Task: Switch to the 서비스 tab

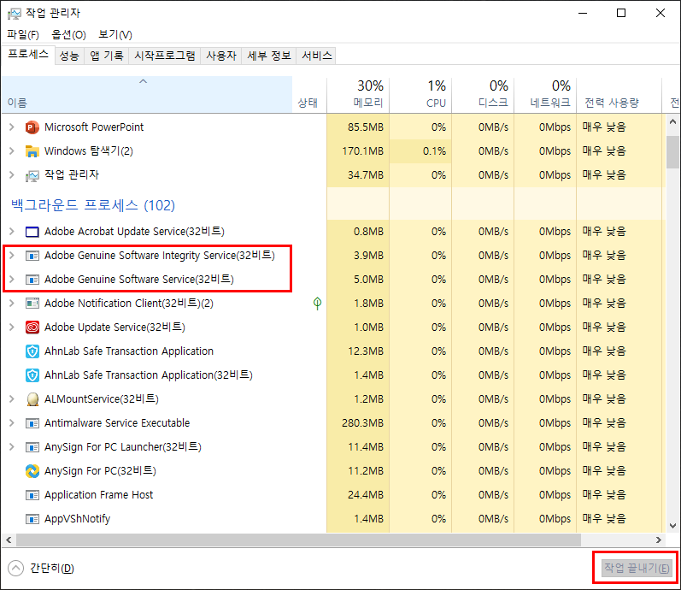Action: pyautogui.click(x=317, y=56)
